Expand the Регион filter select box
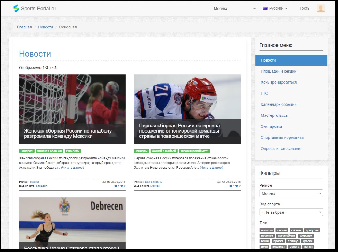338x252 pixels. [291, 193]
